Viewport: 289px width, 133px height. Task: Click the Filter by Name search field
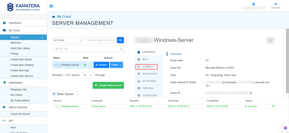(101, 40)
